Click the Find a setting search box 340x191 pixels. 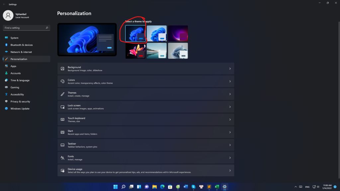click(x=27, y=28)
